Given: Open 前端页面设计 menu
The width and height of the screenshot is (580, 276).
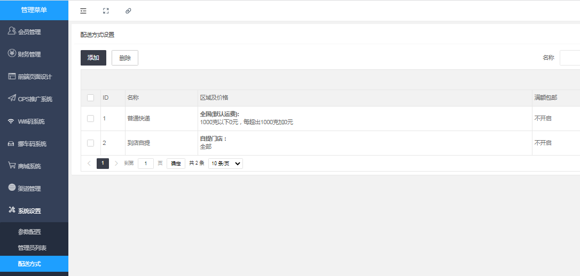Looking at the screenshot, I should tap(34, 77).
